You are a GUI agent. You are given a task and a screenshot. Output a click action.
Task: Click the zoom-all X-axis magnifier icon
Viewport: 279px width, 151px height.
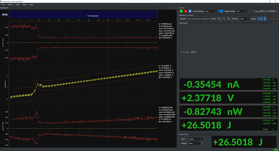pyautogui.click(x=228, y=19)
